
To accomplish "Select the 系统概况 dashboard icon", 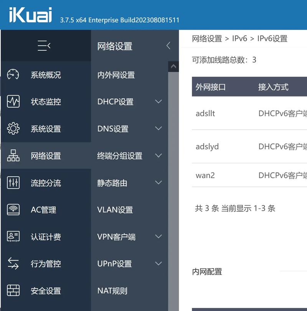I will tap(13, 74).
